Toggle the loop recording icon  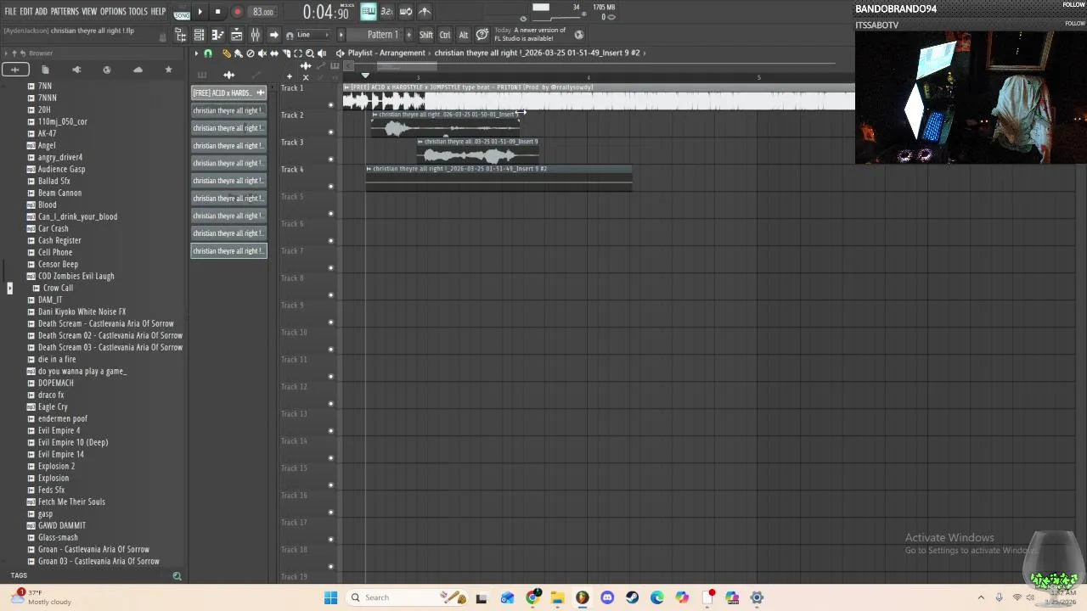(405, 12)
